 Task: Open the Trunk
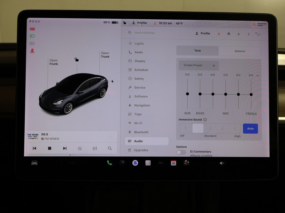pos(105,55)
